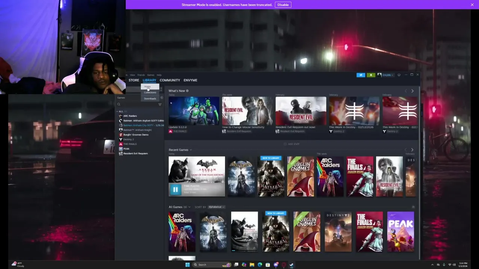Switch Steam to Big Picture mode
The width and height of the screenshot is (479, 269).
(399, 75)
